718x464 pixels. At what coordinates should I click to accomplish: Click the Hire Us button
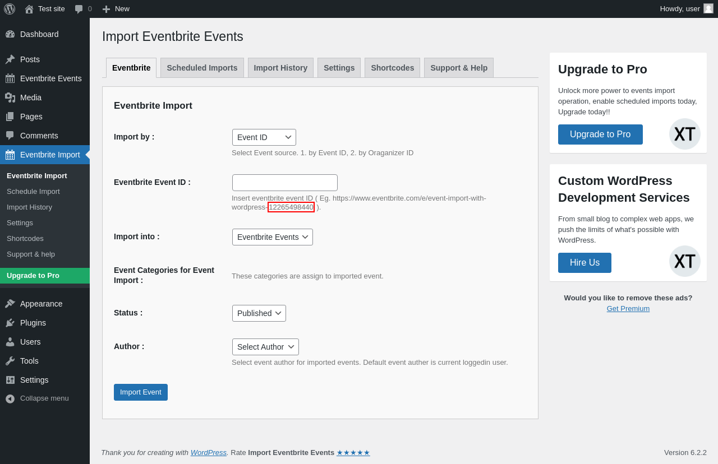tap(584, 263)
